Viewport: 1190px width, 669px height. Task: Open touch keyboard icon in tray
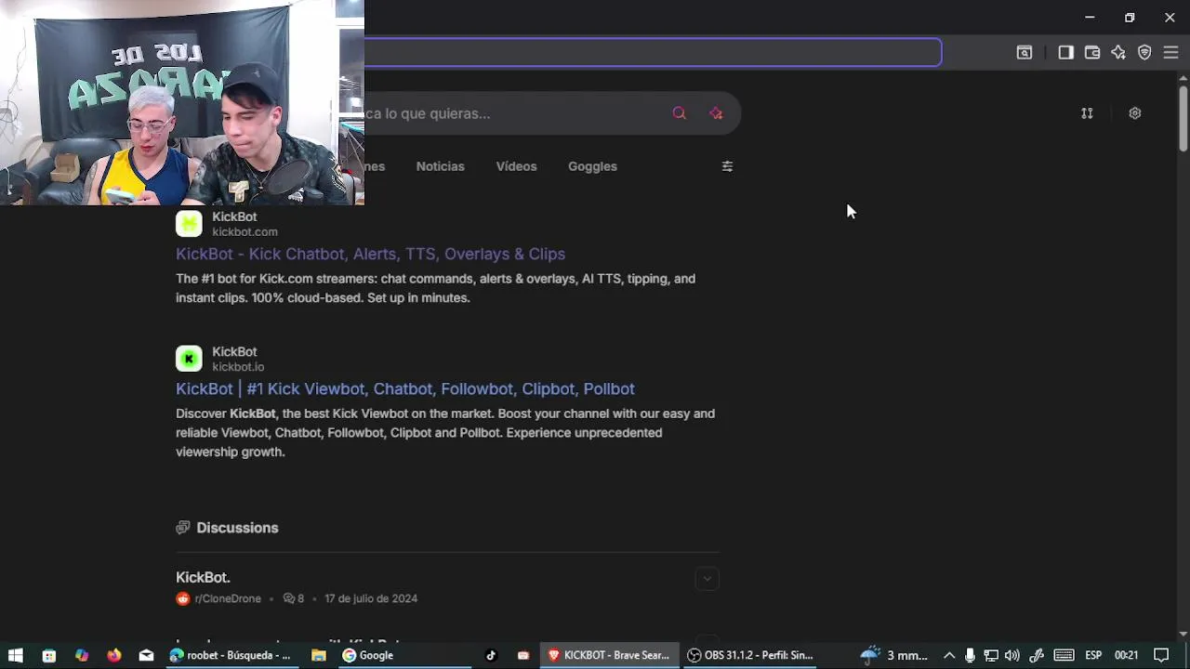tap(1064, 655)
